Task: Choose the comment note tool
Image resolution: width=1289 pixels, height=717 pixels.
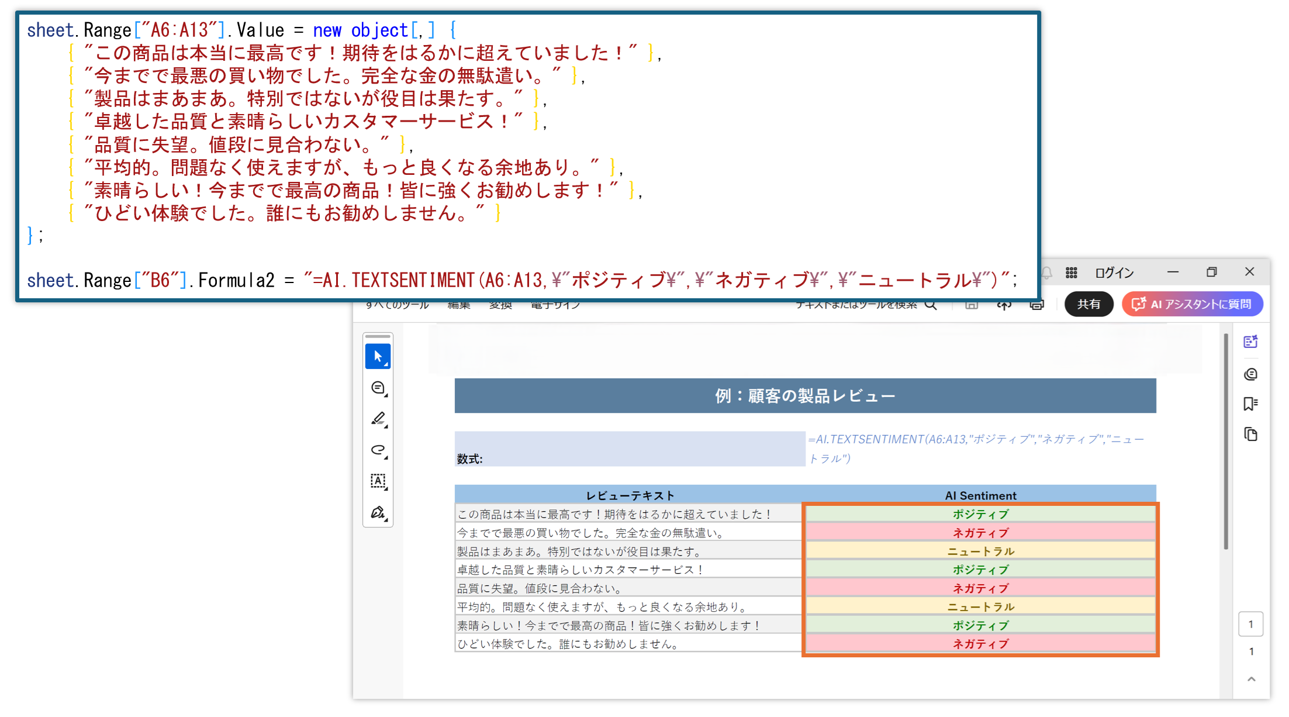Action: pos(378,388)
